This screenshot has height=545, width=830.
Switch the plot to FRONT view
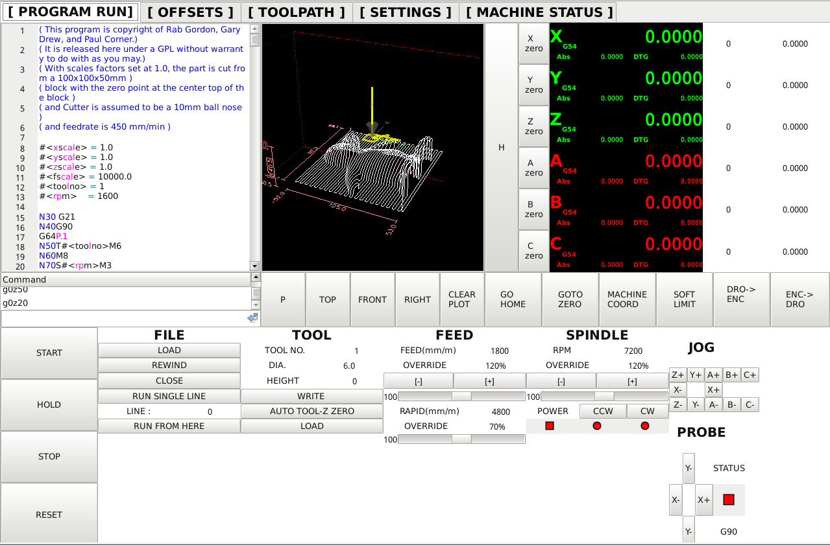(x=372, y=299)
